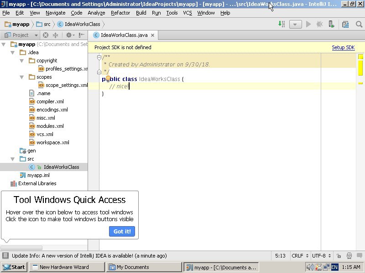
Task: Click the Got it! button
Action: pos(122,232)
